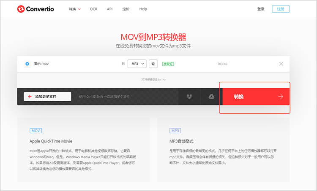Select the 703 KB file size text
Screen dimensions: 317x191
pos(222,64)
